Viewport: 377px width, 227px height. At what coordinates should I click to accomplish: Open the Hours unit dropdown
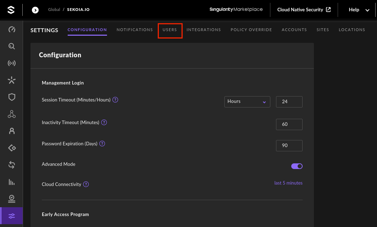247,101
